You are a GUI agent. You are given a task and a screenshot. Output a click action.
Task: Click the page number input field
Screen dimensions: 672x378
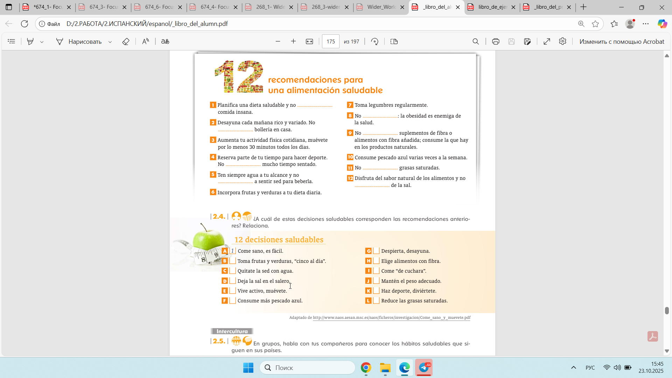(330, 41)
